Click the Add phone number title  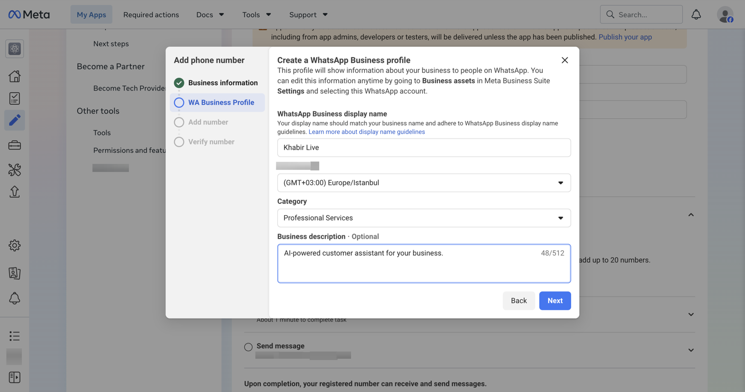(209, 60)
